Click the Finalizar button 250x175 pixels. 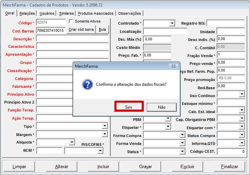229,166
